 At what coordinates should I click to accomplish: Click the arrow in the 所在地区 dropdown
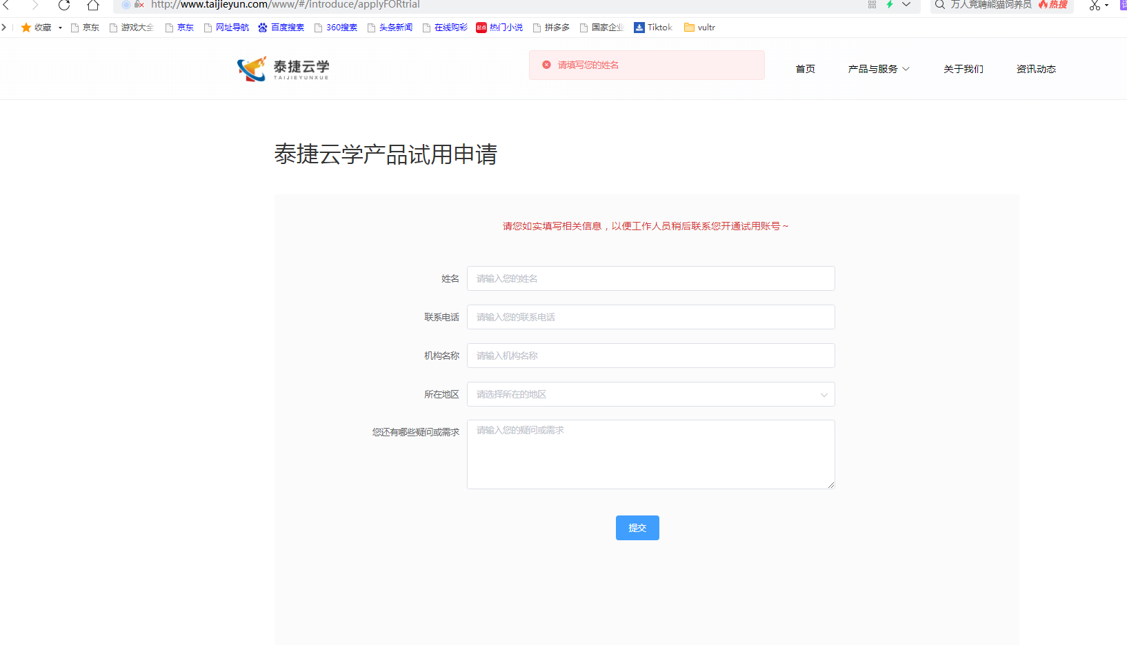pyautogui.click(x=824, y=395)
